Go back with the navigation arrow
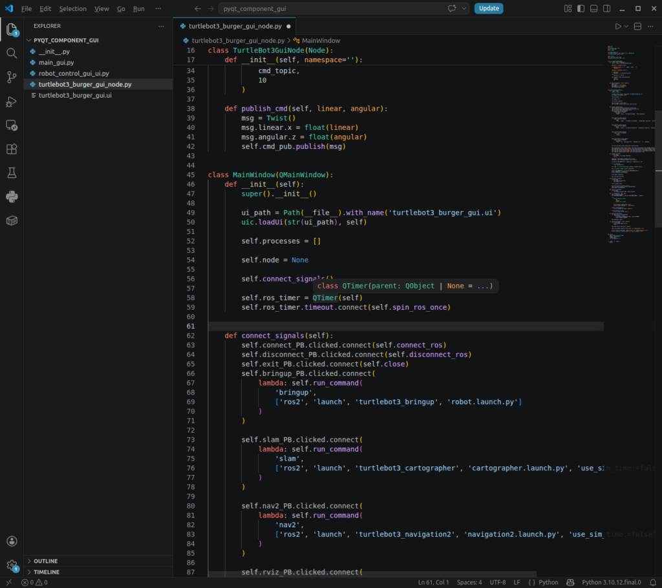Viewport: 662px width, 588px height. pyautogui.click(x=198, y=8)
